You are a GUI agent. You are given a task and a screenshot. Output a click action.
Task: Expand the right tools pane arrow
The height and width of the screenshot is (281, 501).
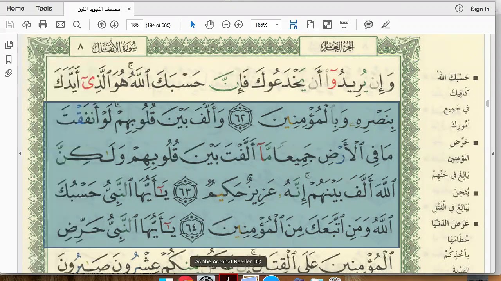tap(493, 154)
